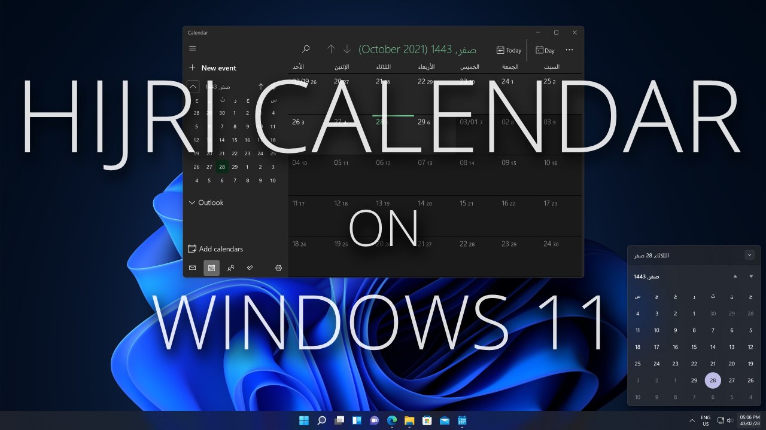The width and height of the screenshot is (766, 430).
Task: Go to previous month in flyout calendar
Action: (735, 277)
